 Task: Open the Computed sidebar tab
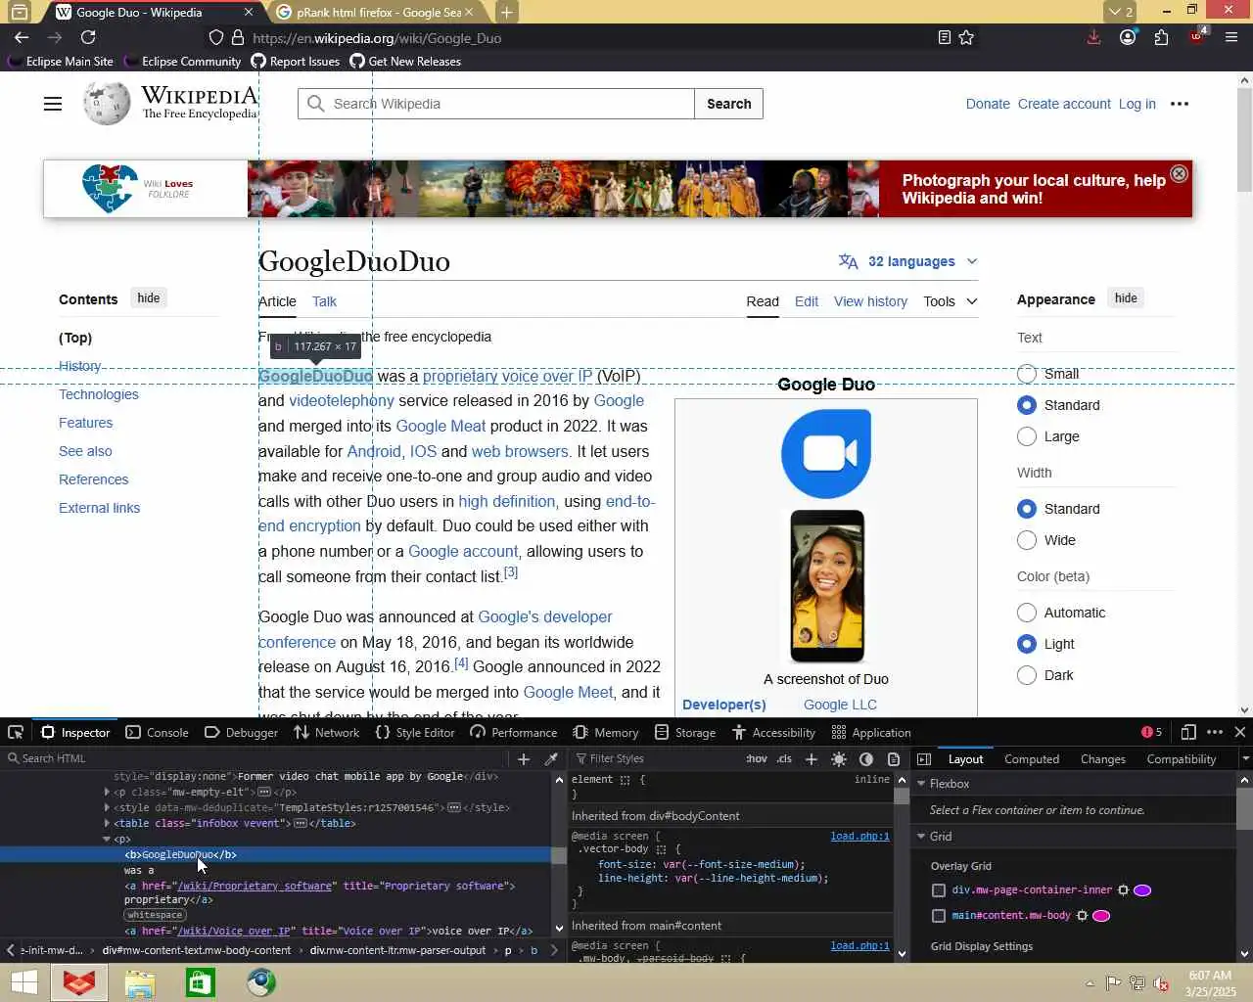click(x=1032, y=759)
